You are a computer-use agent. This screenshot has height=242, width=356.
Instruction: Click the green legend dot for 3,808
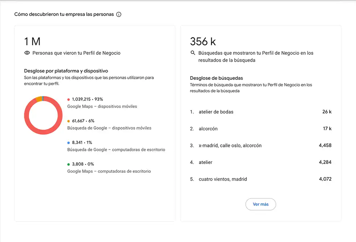point(69,164)
